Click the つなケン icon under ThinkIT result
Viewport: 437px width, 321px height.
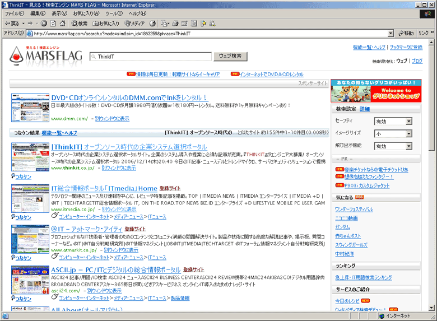pyautogui.click(x=21, y=176)
